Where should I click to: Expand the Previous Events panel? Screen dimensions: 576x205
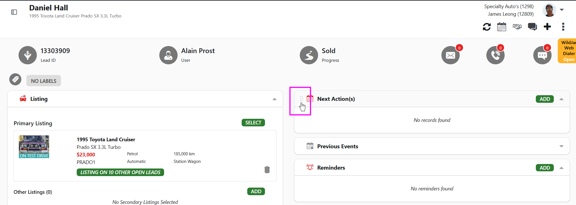point(561,146)
